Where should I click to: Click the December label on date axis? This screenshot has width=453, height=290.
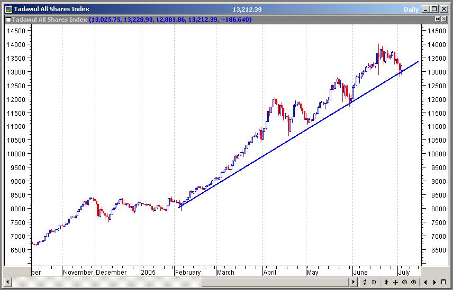click(111, 273)
